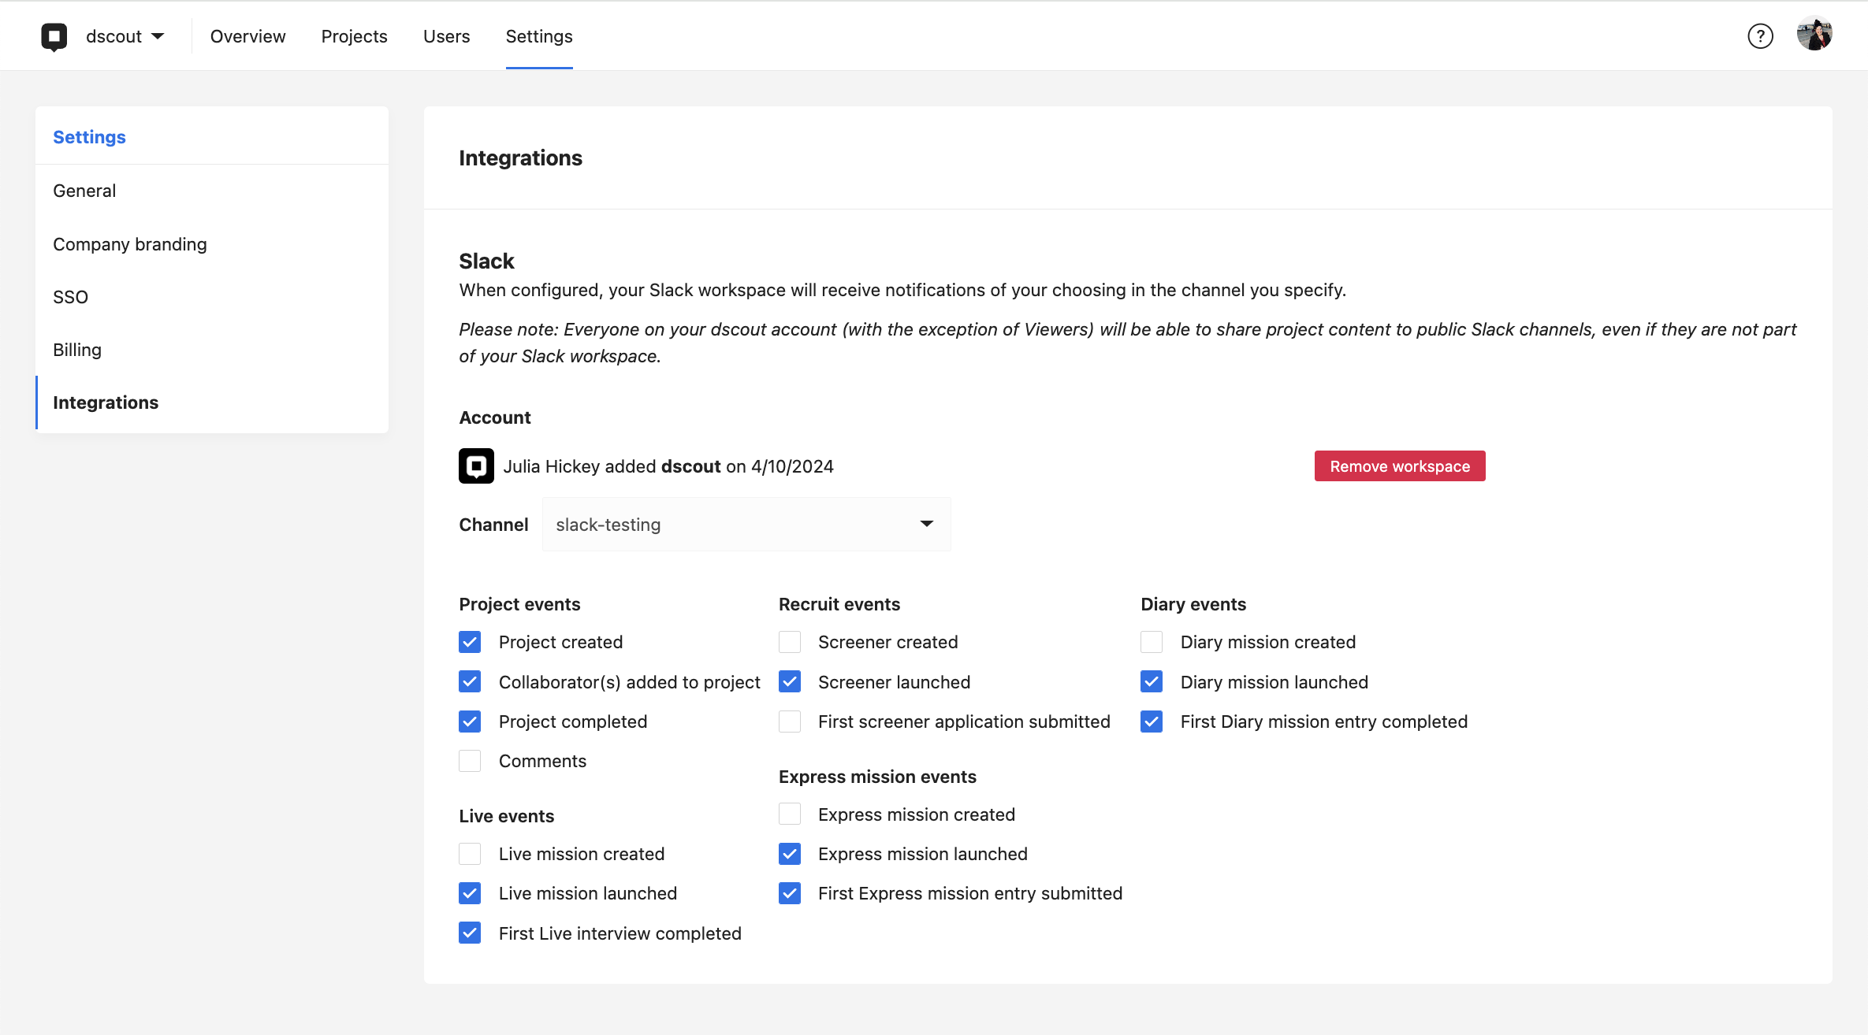Switch to the Users tab
This screenshot has width=1868, height=1035.
pos(446,36)
